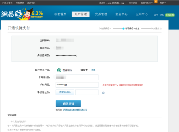The height and width of the screenshot is (132, 179).
Task: Click the 常见问题 section heading
Action: coord(12,115)
